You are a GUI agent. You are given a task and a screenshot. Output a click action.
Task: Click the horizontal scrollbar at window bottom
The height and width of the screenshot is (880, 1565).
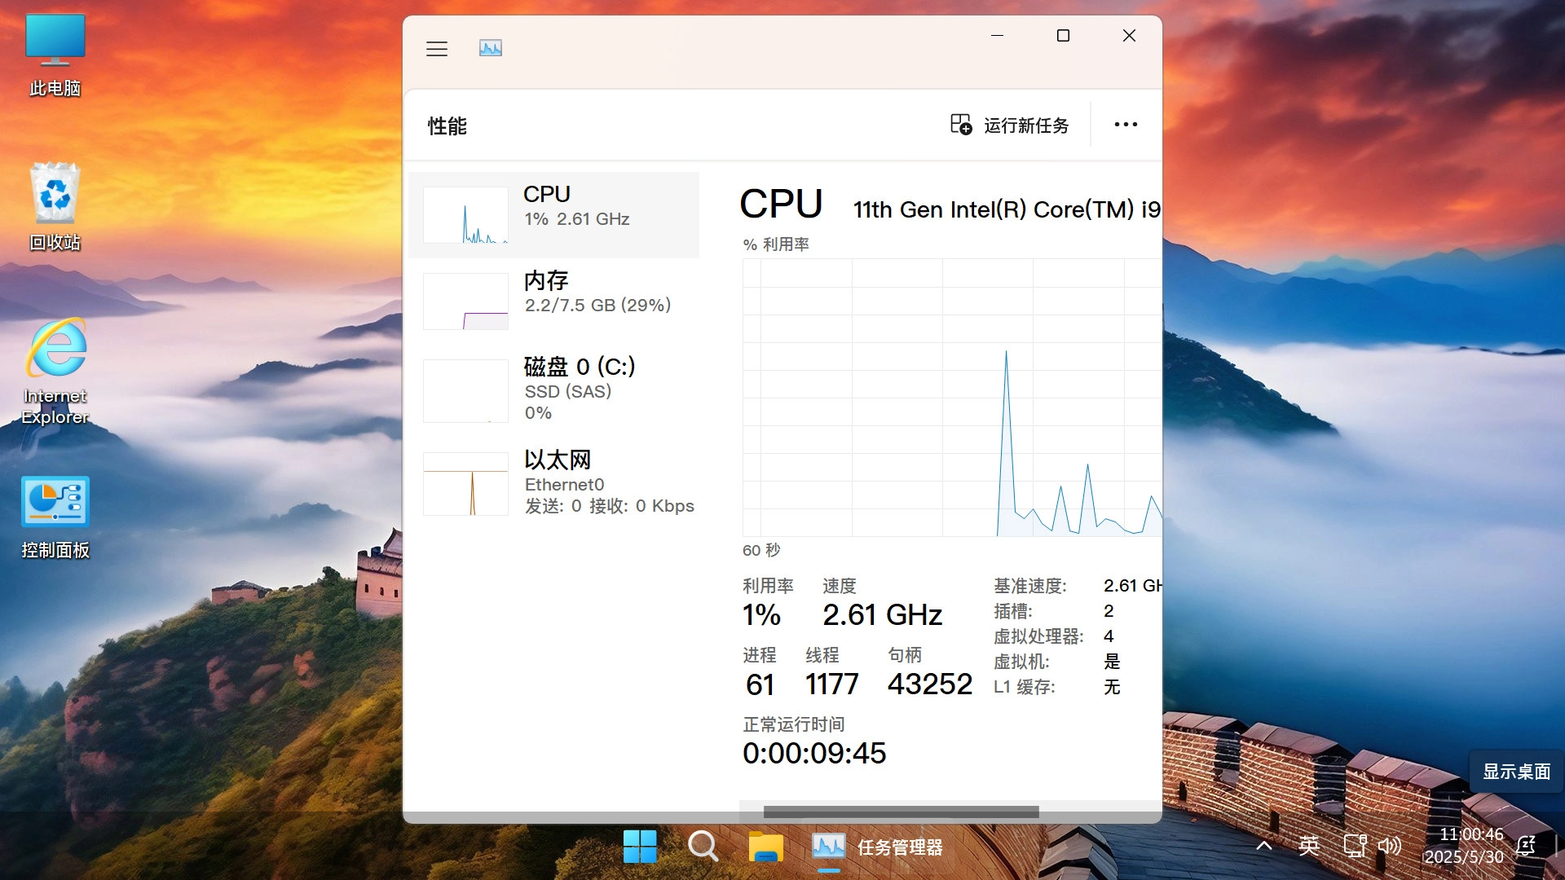pyautogui.click(x=901, y=812)
